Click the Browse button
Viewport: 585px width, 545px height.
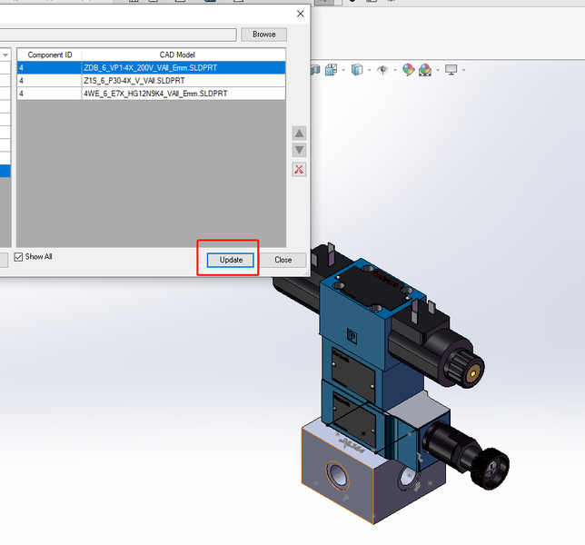263,35
